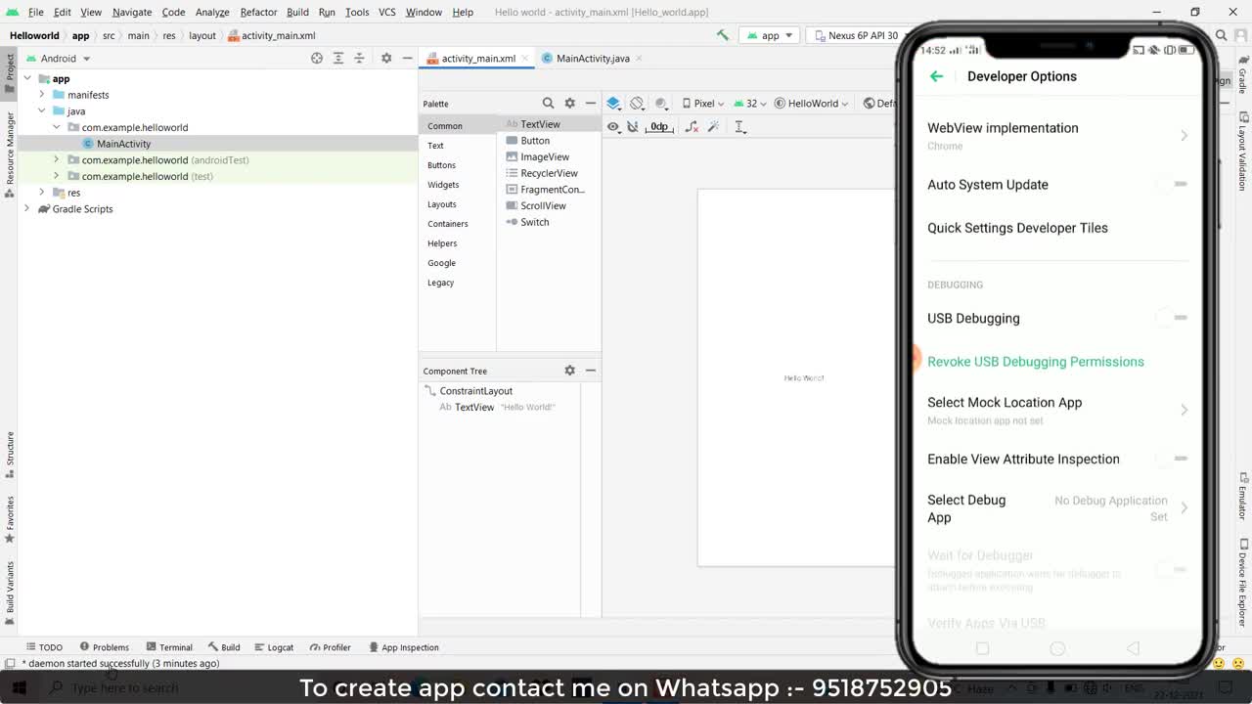
Task: Enable the USB Debugging switch
Action: 1172,318
